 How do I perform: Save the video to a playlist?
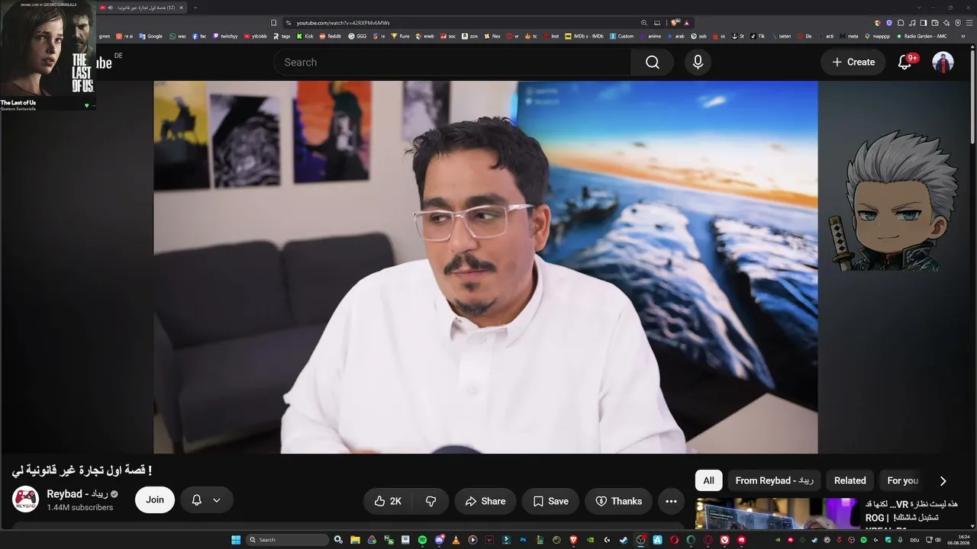pyautogui.click(x=551, y=501)
